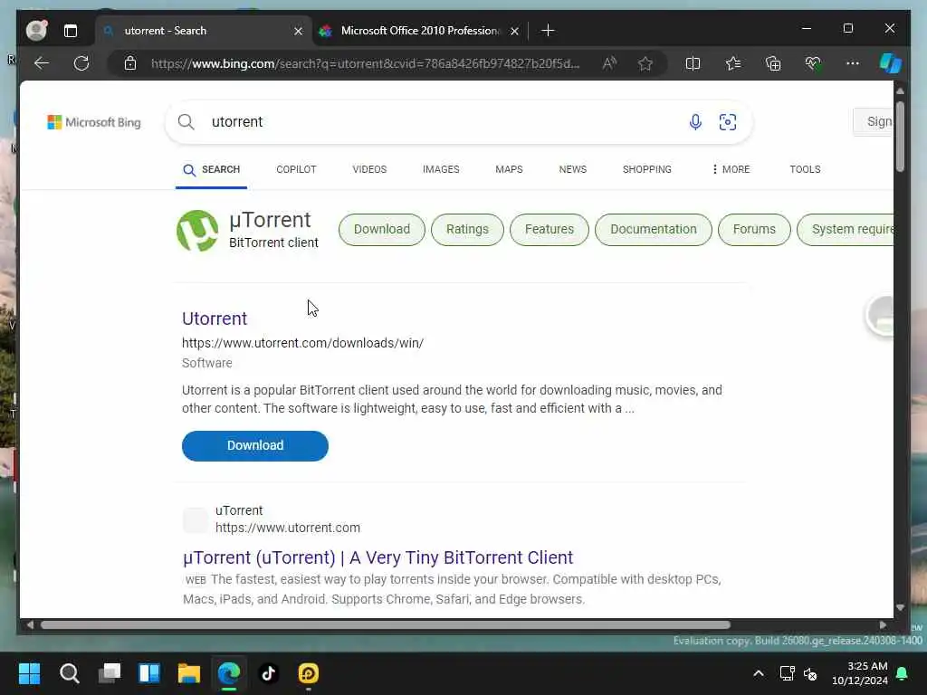
Task: Select the System requirements chip
Action: [x=846, y=229]
